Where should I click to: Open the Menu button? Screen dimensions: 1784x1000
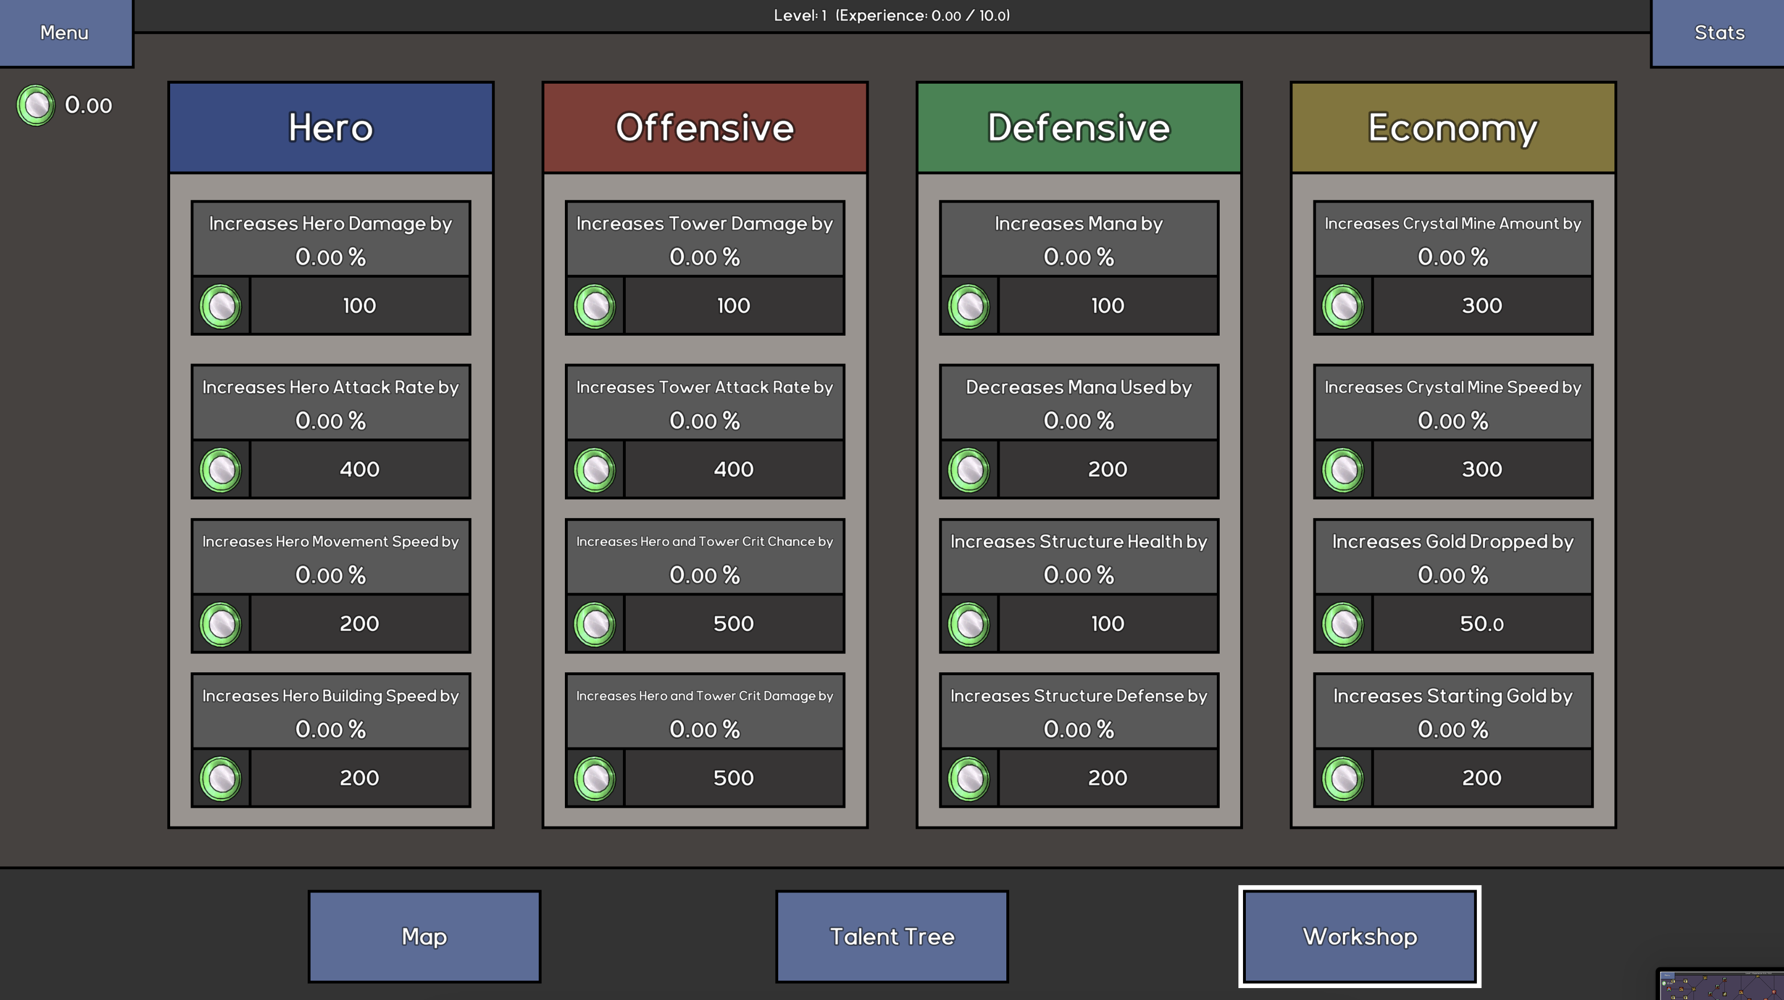pyautogui.click(x=65, y=32)
